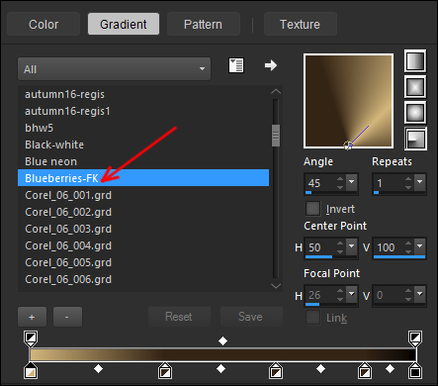438x386 pixels.
Task: Increase Repeats value with up arrow
Action: click(x=408, y=179)
